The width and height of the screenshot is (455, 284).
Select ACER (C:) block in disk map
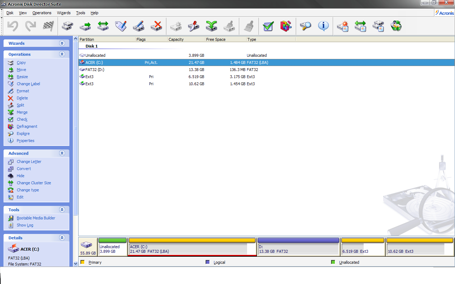click(192, 247)
